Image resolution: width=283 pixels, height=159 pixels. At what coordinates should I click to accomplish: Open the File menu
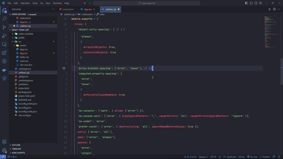click(9, 3)
